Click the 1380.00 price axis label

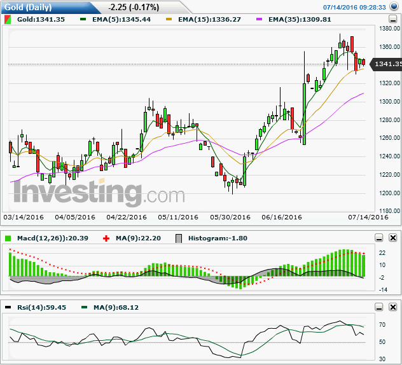coord(389,29)
